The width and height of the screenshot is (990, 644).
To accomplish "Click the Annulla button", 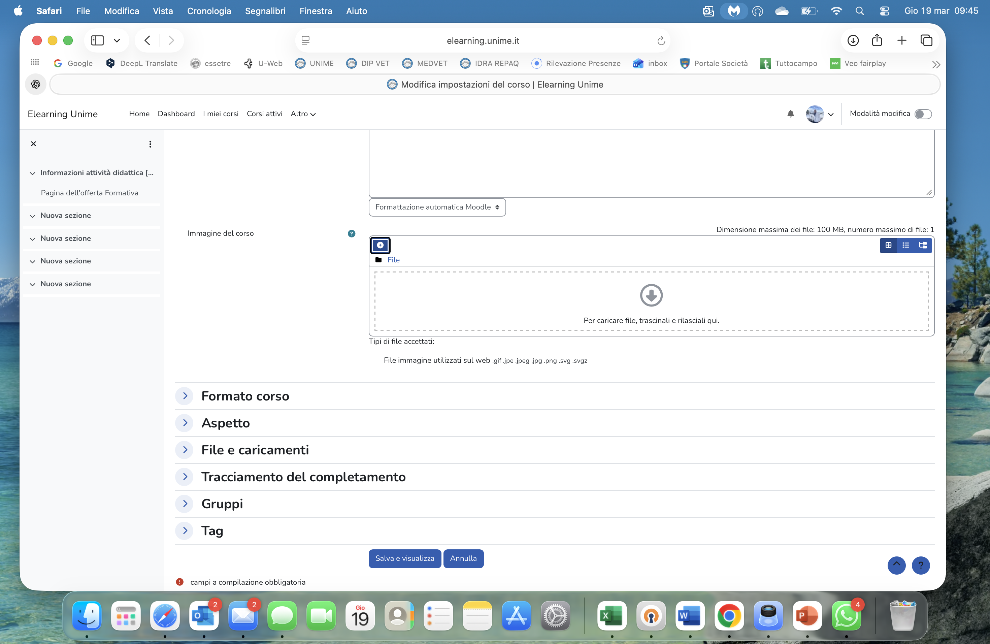I will pos(463,558).
